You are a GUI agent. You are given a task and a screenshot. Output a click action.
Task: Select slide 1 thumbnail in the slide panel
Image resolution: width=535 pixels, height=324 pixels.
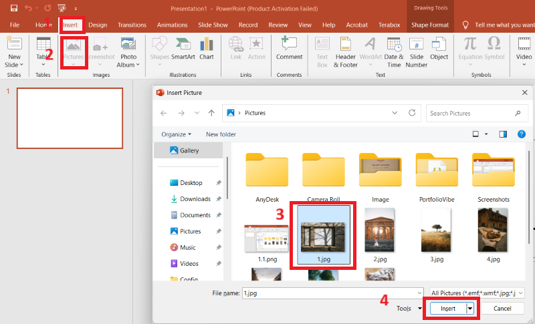(70, 118)
